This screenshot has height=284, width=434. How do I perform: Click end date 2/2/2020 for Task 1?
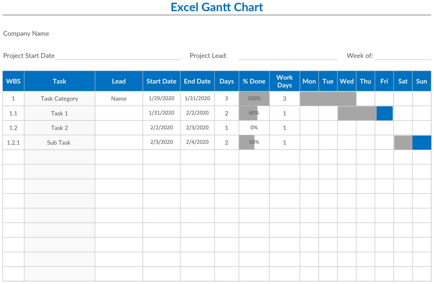coord(197,113)
